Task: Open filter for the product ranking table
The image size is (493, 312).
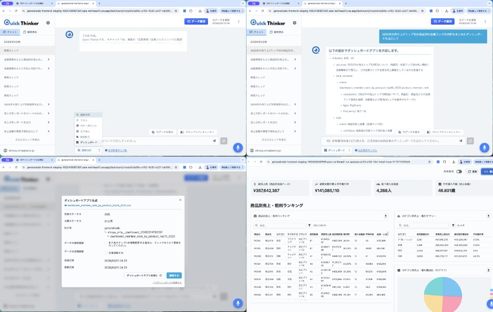Action: tap(309, 225)
